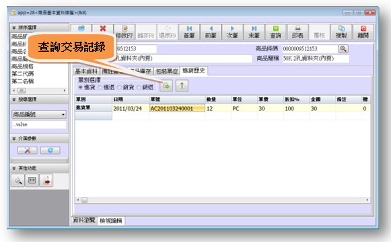The width and height of the screenshot is (391, 242).
Task: Click the product short name field
Action: (316, 58)
